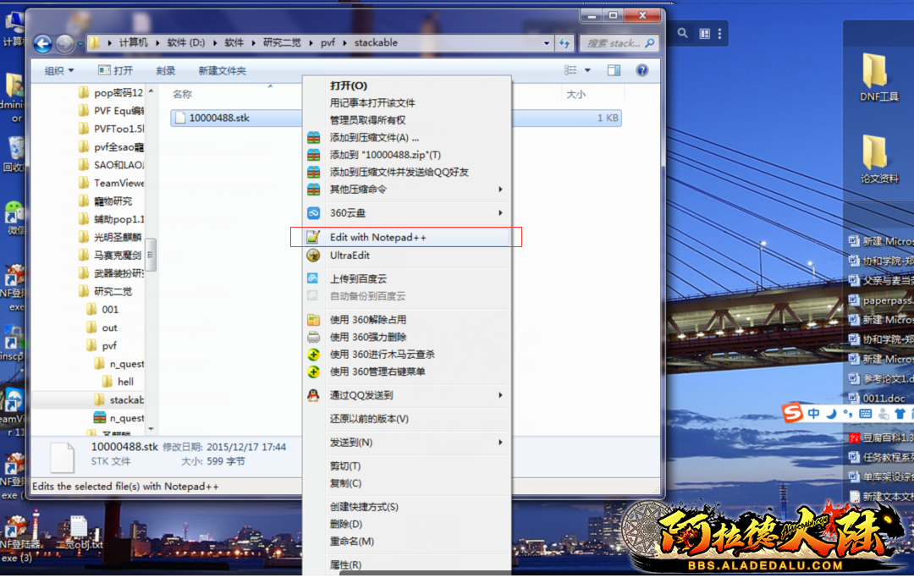Click the Explorer help question-mark icon
The image size is (914, 578).
tap(642, 70)
